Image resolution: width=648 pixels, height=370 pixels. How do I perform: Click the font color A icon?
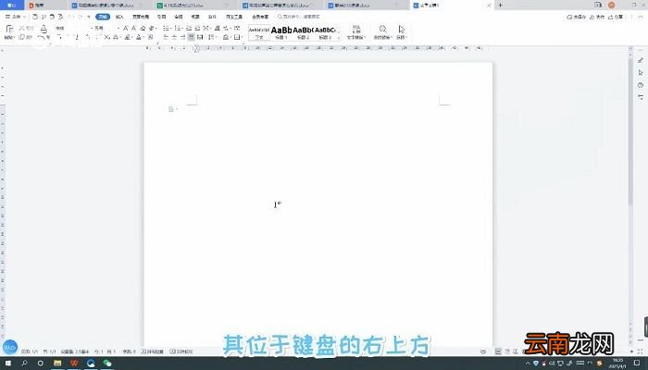pyautogui.click(x=139, y=37)
